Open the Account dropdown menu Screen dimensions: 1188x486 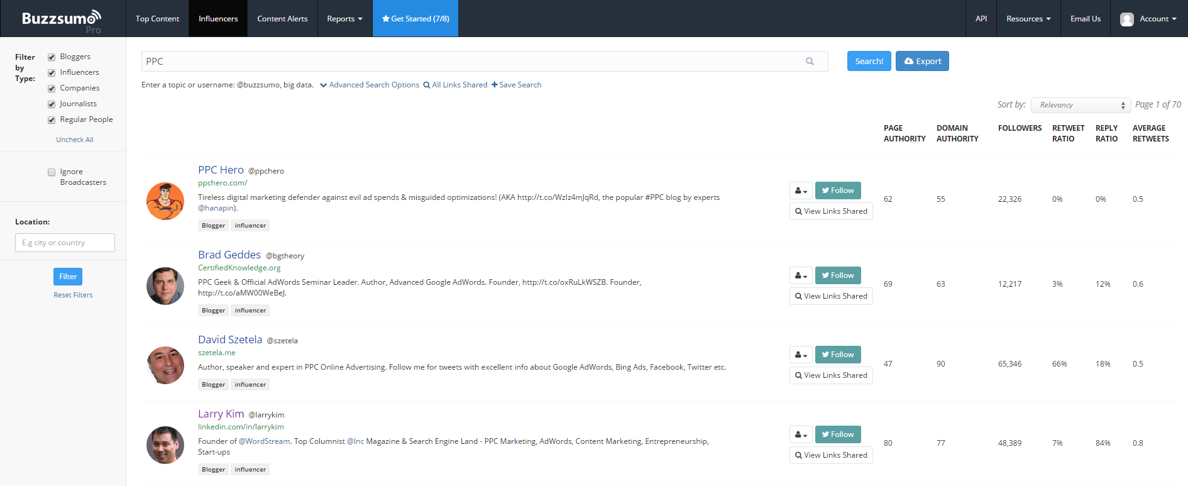1150,19
